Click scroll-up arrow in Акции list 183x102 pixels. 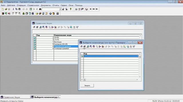coord(140,36)
